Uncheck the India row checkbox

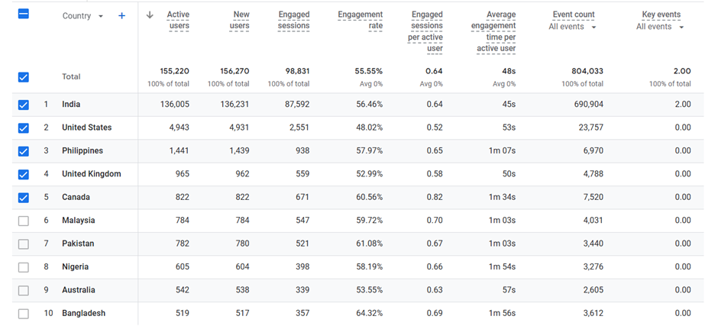23,105
